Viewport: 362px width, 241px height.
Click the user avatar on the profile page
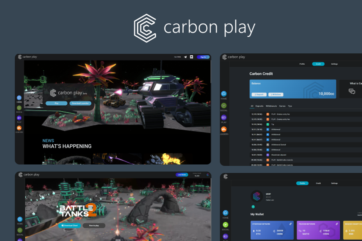tap(256, 196)
